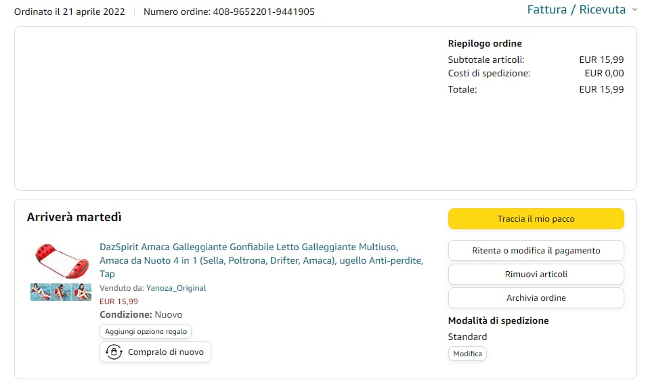Expand the chevron next to Fattura / Ricevuta

[x=634, y=10]
